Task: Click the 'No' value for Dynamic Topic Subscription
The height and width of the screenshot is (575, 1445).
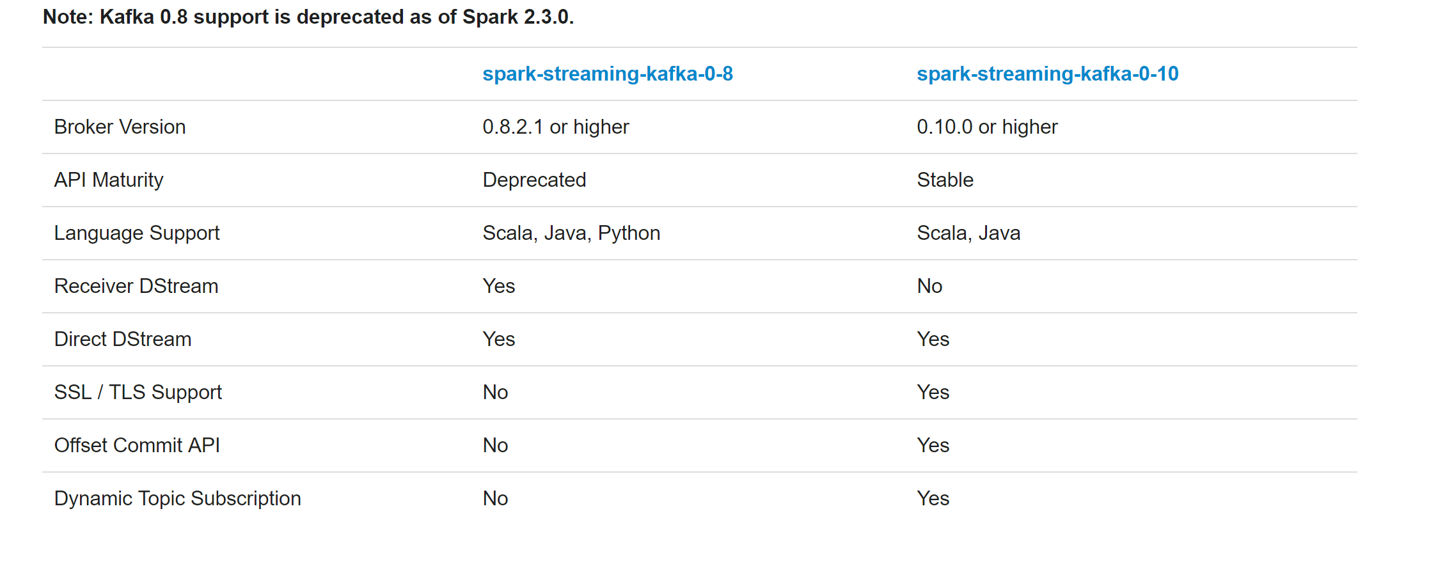Action: coord(495,498)
